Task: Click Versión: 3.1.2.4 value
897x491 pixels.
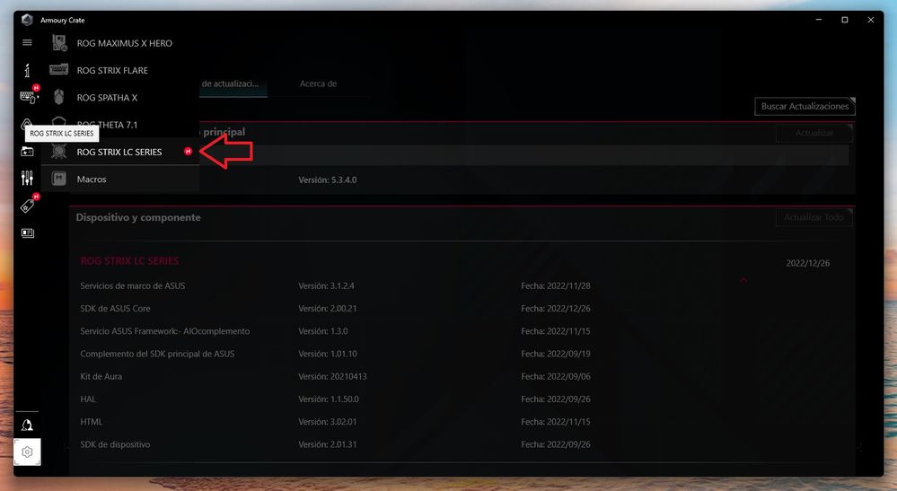Action: [x=326, y=285]
